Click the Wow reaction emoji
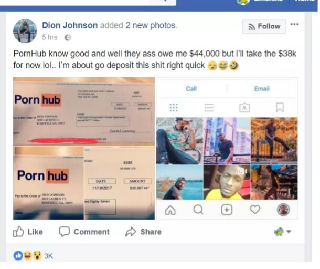320x269 pixels. pyautogui.click(x=37, y=256)
